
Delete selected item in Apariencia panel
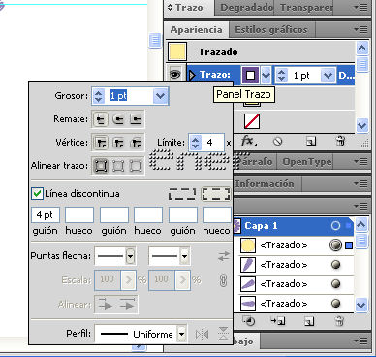[x=340, y=142]
